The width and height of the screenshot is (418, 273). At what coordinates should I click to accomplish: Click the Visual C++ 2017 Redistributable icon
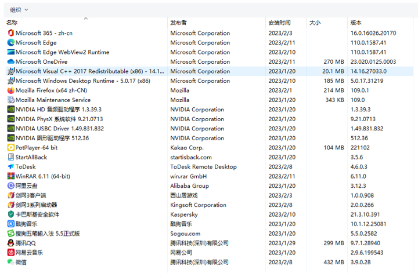click(10, 71)
